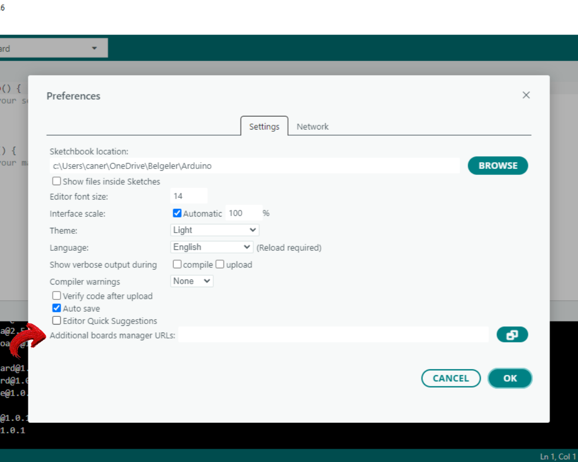Click the BROWSE button

pos(497,165)
